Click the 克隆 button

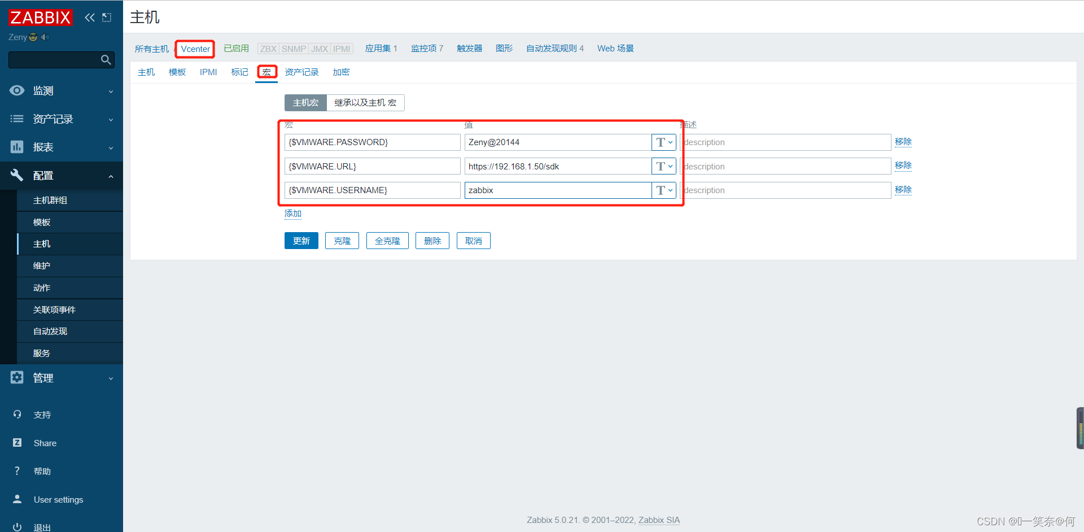(342, 241)
